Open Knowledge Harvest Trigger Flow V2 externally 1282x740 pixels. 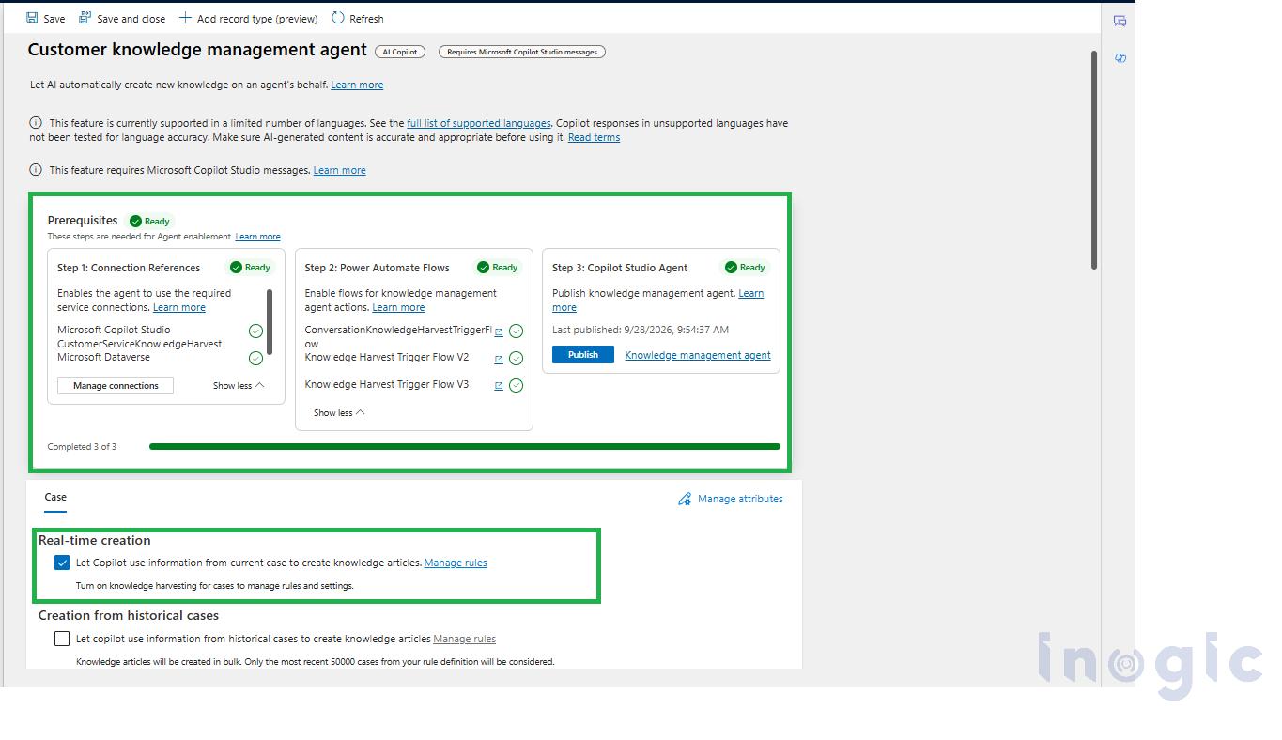point(499,359)
